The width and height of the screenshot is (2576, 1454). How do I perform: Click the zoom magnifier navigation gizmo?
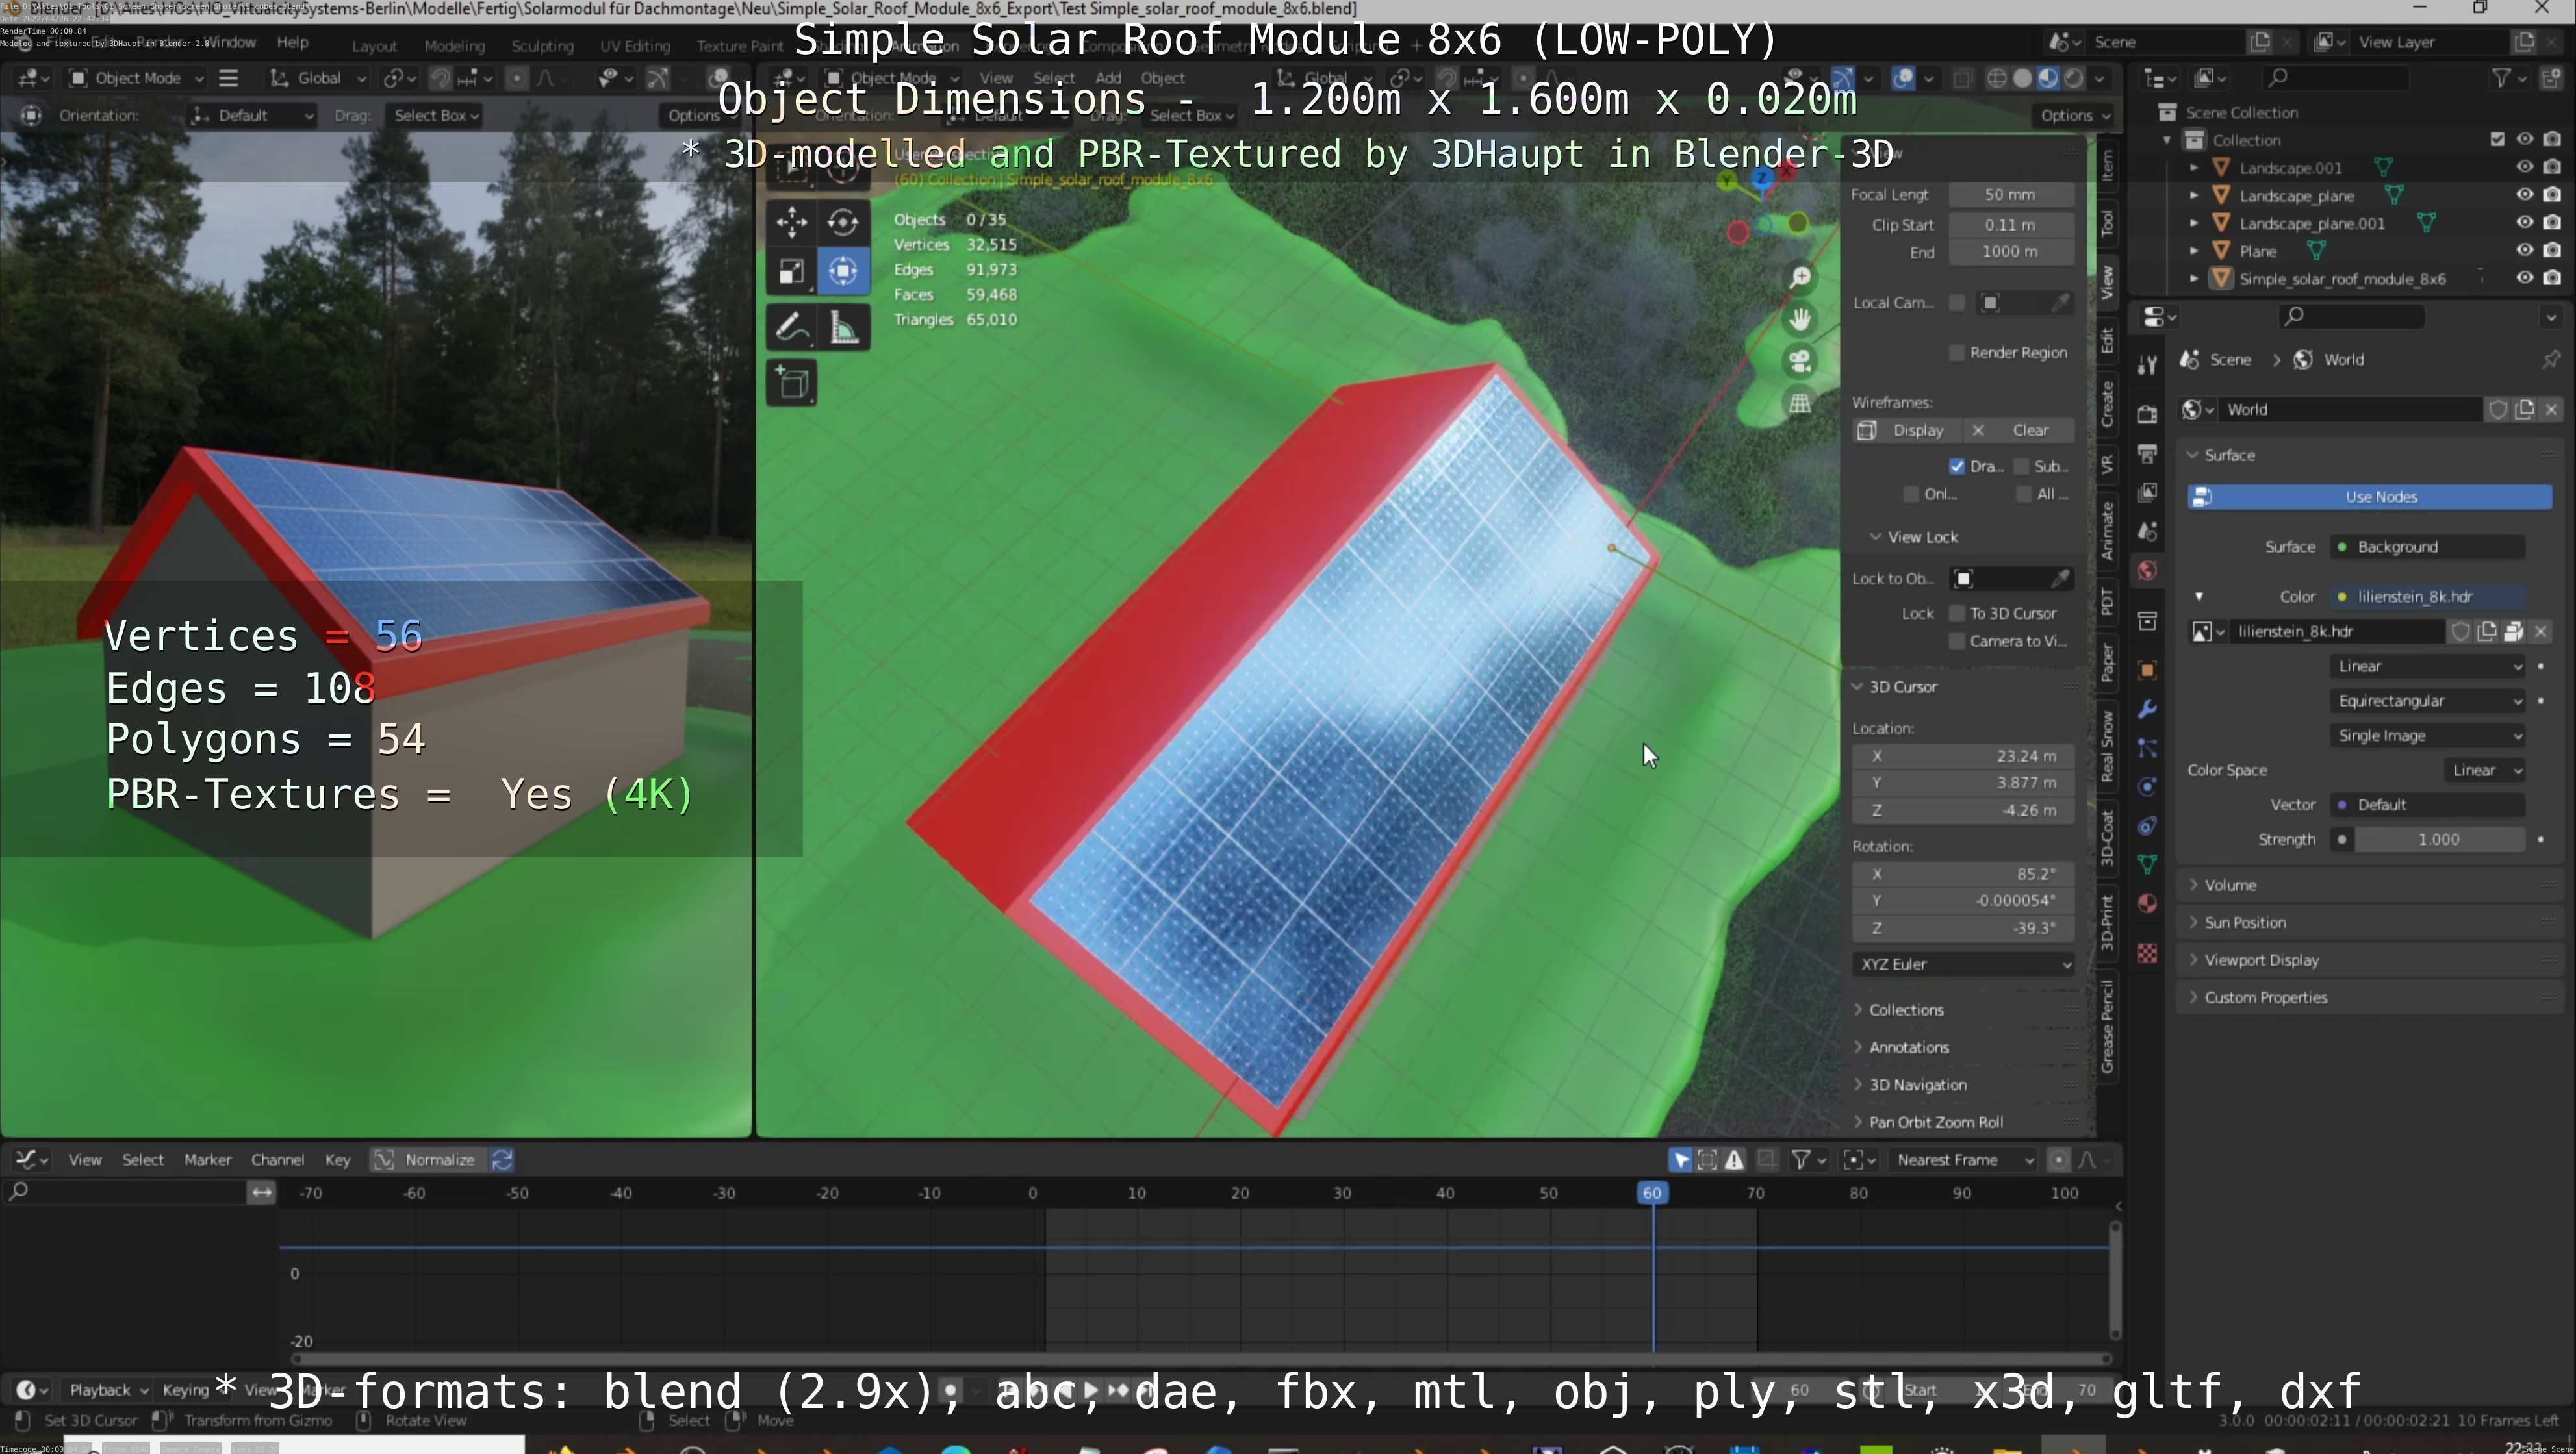click(x=1800, y=277)
